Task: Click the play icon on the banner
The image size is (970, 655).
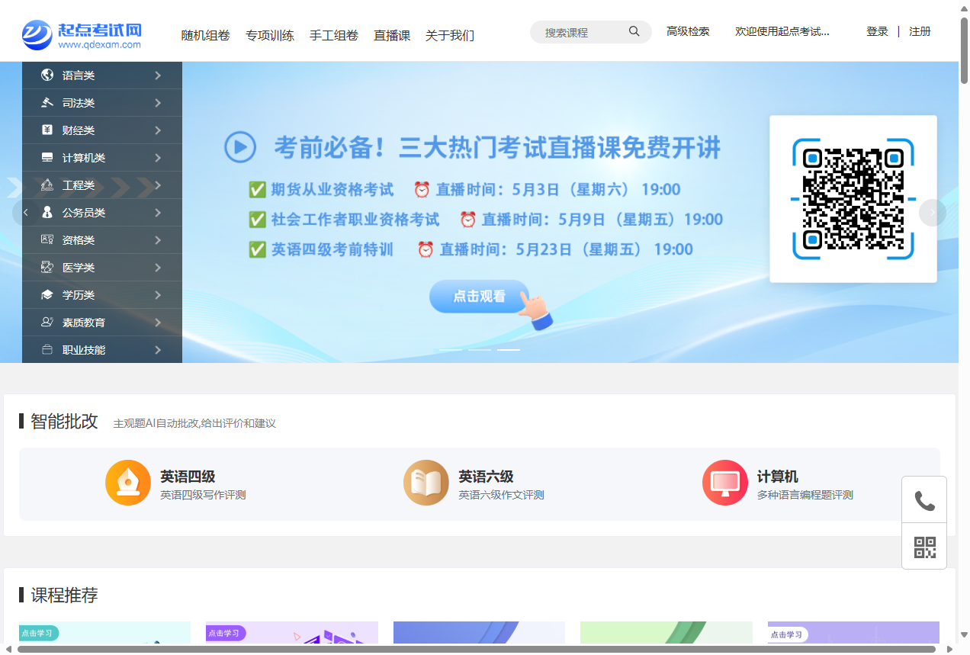Action: tap(240, 147)
